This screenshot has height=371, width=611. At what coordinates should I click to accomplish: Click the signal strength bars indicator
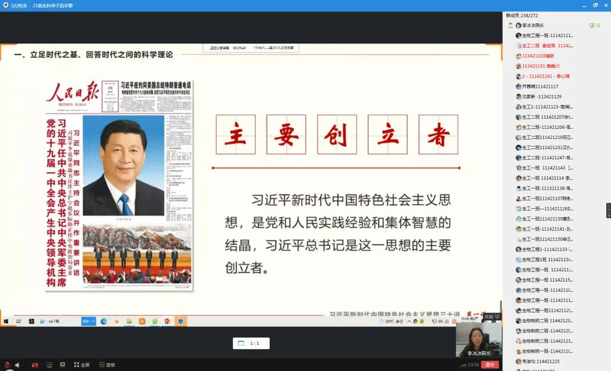coord(462,364)
